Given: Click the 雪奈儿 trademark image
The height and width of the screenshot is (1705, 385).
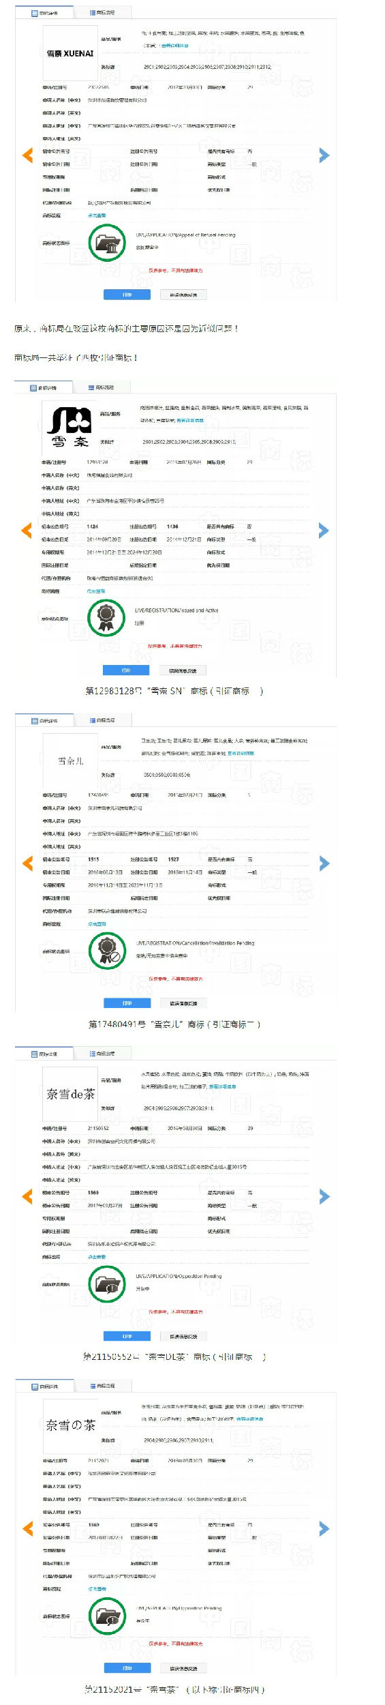Looking at the screenshot, I should 70,761.
